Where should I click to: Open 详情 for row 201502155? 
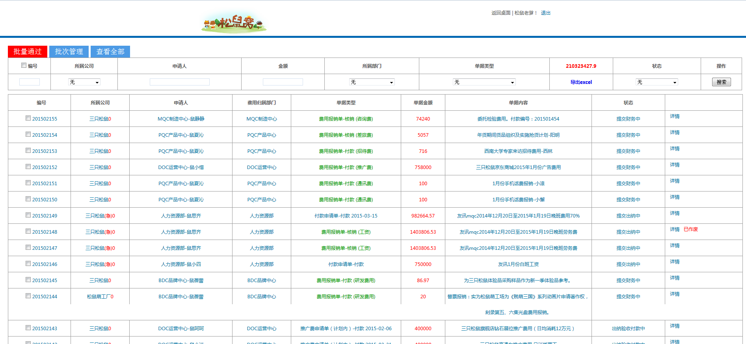click(x=675, y=117)
